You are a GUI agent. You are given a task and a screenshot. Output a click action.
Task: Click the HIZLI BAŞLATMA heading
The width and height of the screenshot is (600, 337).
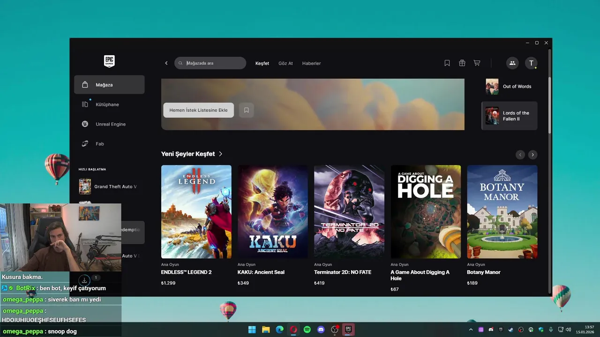click(x=92, y=169)
